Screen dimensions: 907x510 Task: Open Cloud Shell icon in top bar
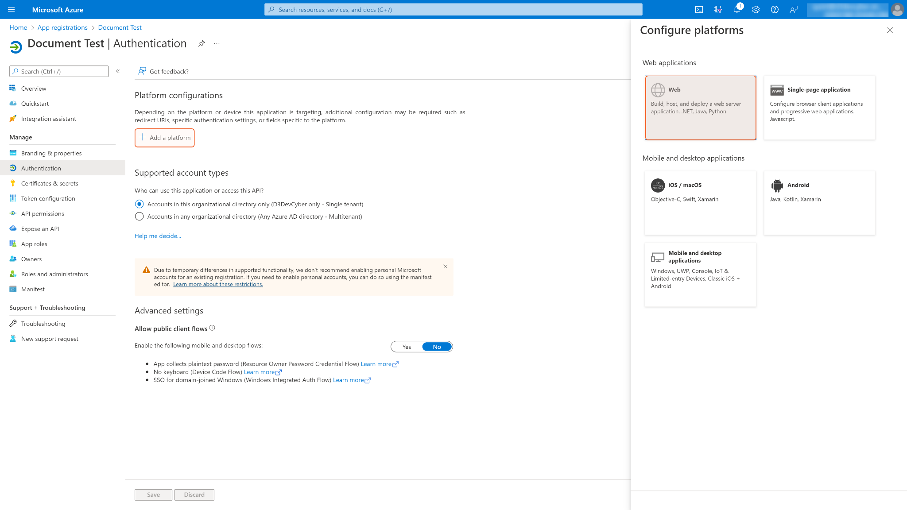tap(699, 9)
